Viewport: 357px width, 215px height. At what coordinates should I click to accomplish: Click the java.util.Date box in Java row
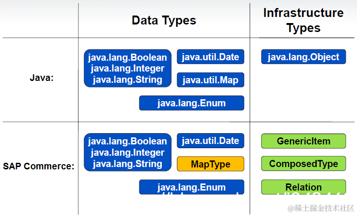click(x=211, y=57)
